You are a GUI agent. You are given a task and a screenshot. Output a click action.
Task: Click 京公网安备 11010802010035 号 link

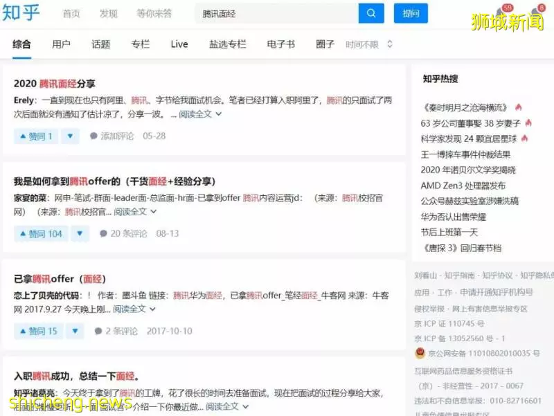point(483,353)
